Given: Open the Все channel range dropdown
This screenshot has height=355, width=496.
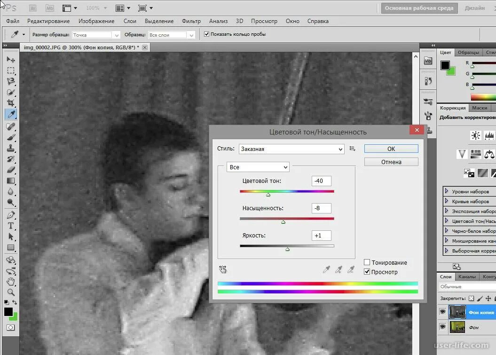Looking at the screenshot, I should [x=258, y=167].
